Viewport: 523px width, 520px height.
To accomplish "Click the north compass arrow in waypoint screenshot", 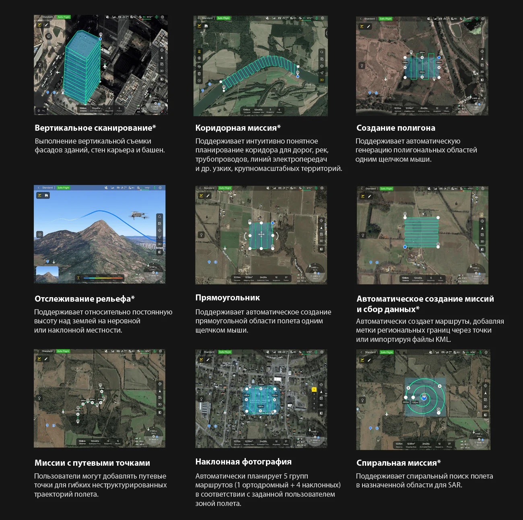I will click(160, 391).
